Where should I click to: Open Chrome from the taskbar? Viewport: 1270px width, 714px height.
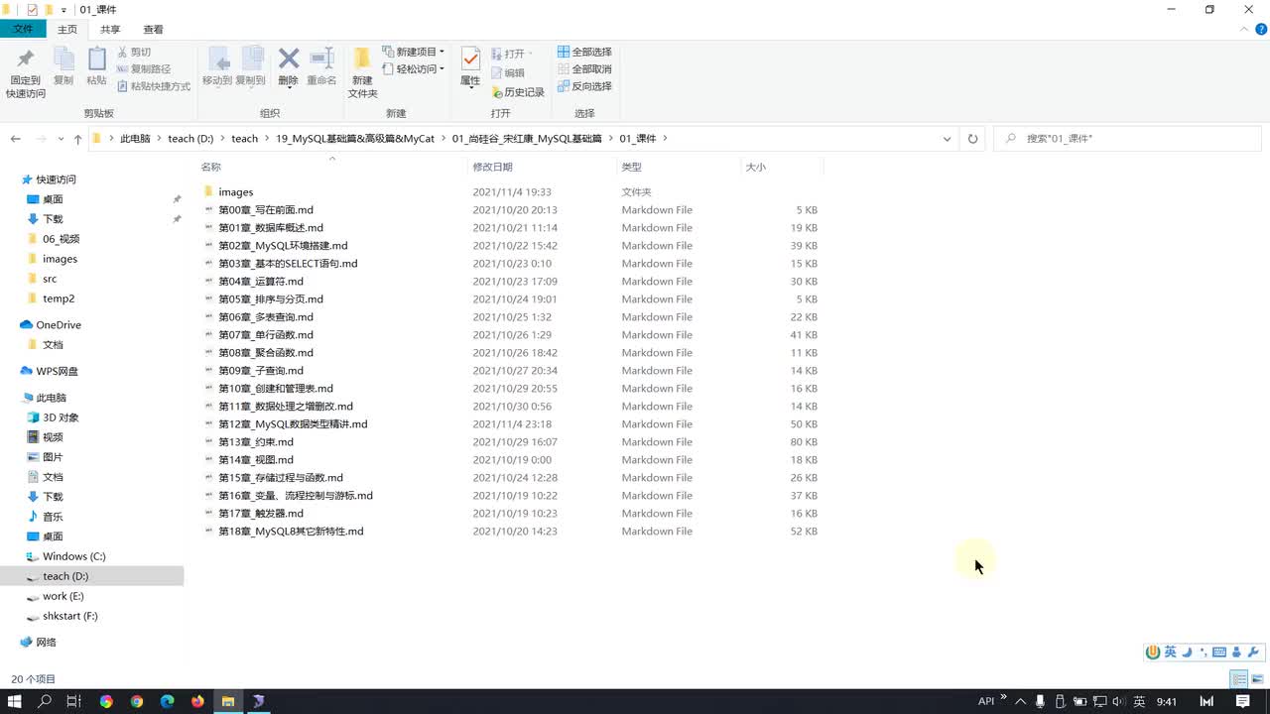137,701
